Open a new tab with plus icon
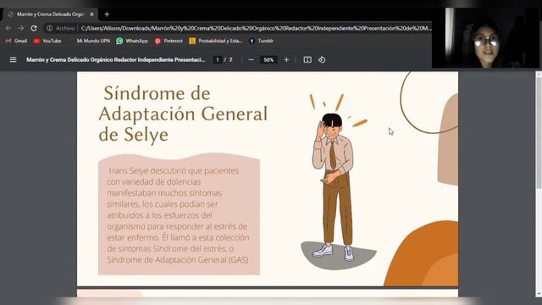This screenshot has width=542, height=305. 107,14
